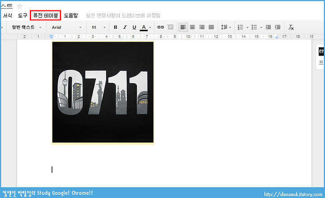Open the 일반 텍스트 style dropdown
Image resolution: width=325 pixels, height=198 pixels.
(x=26, y=28)
